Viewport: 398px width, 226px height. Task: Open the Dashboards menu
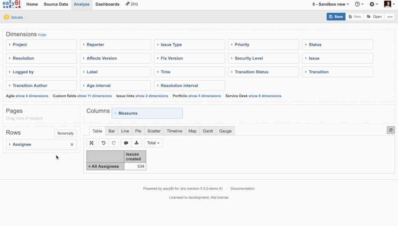click(x=108, y=4)
